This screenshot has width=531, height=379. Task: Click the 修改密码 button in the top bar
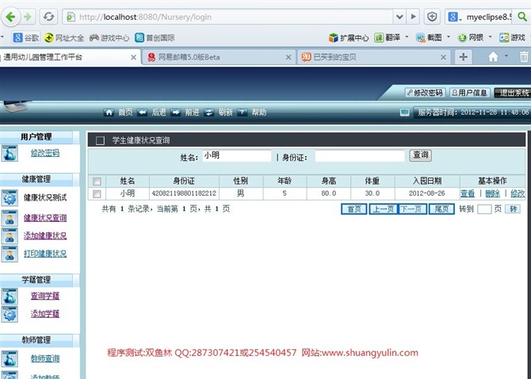tap(425, 93)
